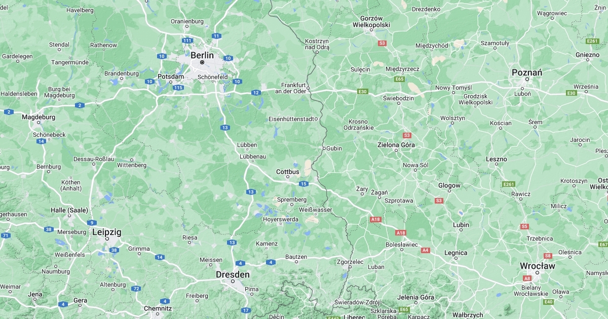Select the 15 autobahn shield near Cottbus
Screen dimensions: 608x319
(x=303, y=184)
